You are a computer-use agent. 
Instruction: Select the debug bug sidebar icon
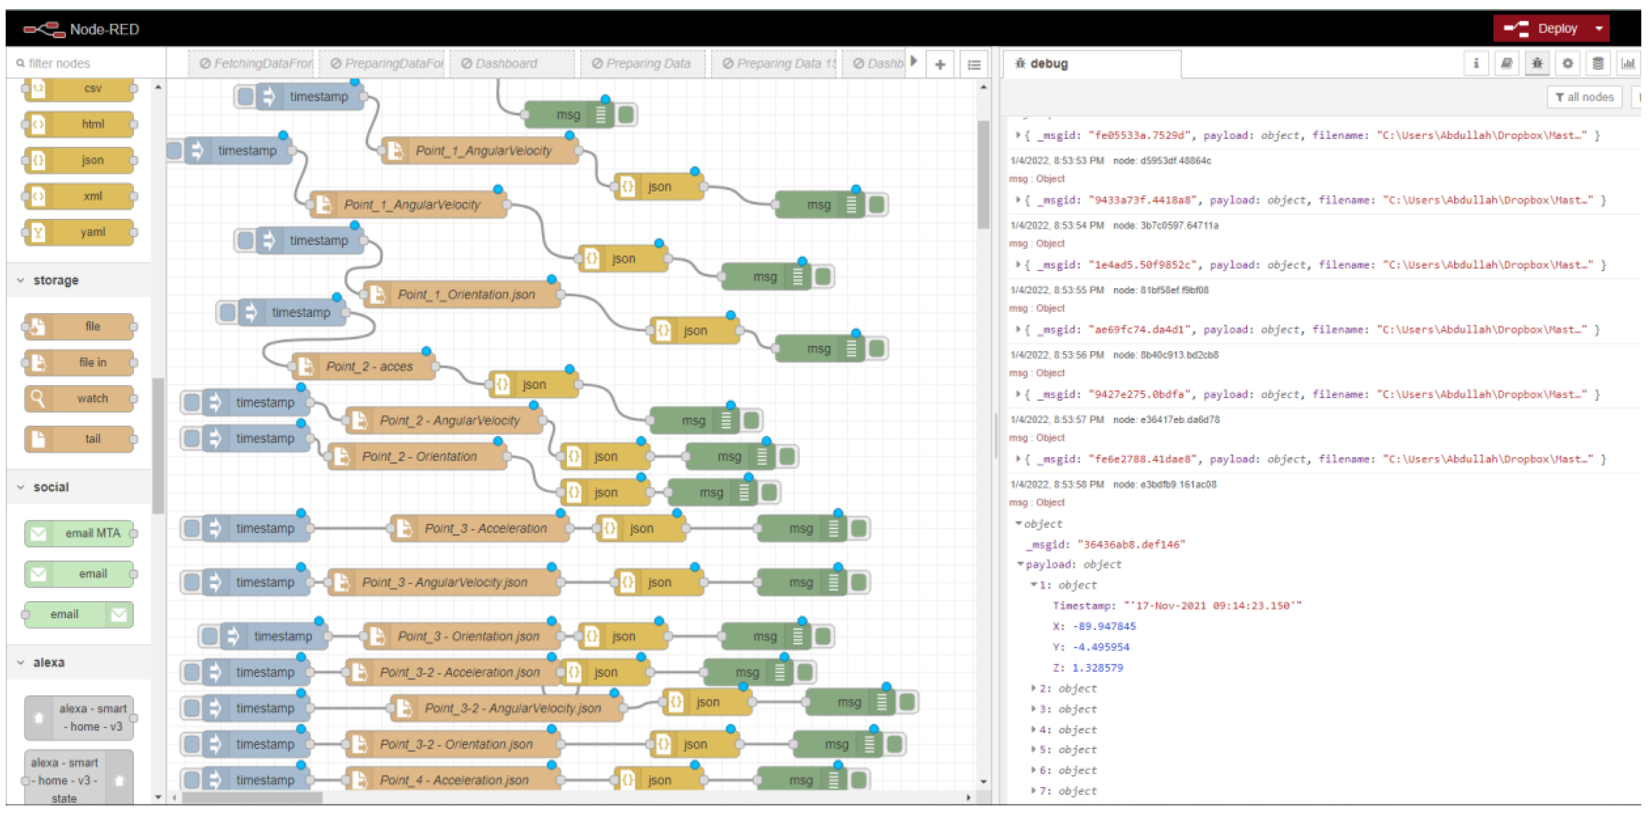point(1537,63)
